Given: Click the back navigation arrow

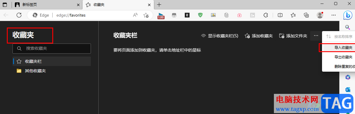Looking at the screenshot, I should pos(6,15).
